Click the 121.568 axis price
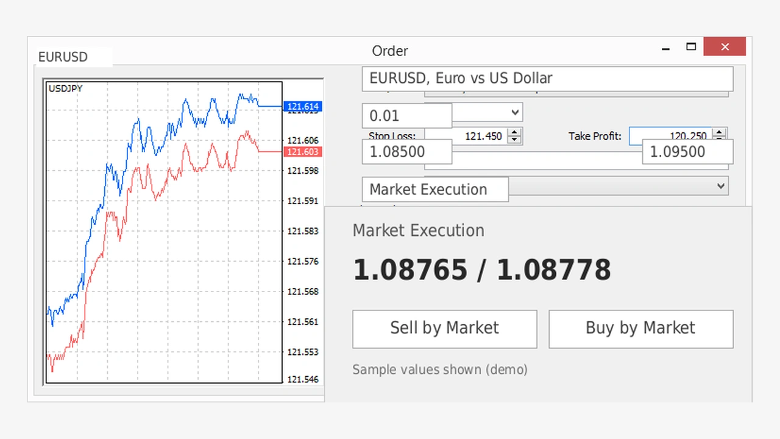The width and height of the screenshot is (780, 439). (x=303, y=291)
